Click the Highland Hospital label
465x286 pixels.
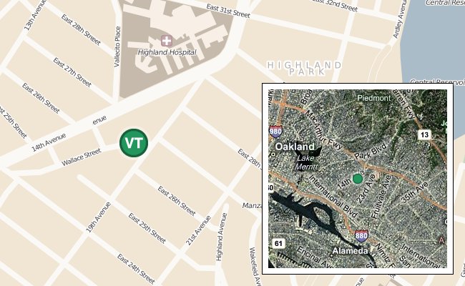(167, 52)
